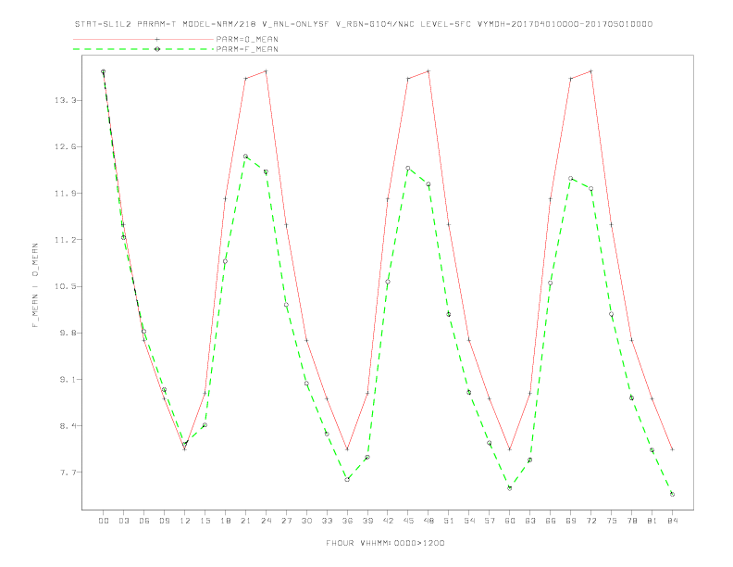
Task: Click red O_MEAN plus marker at hour 72
Action: (x=591, y=71)
